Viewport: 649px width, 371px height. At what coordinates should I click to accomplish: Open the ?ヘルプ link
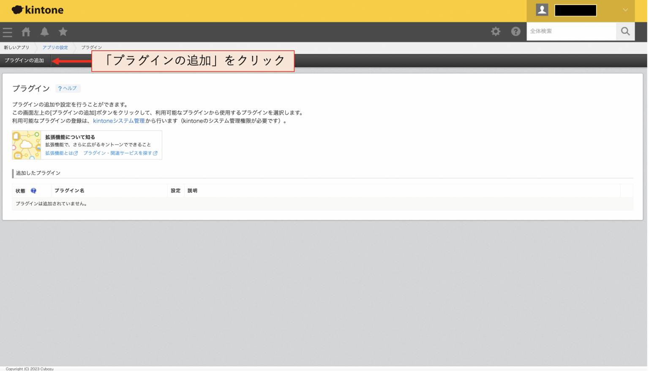pos(68,88)
